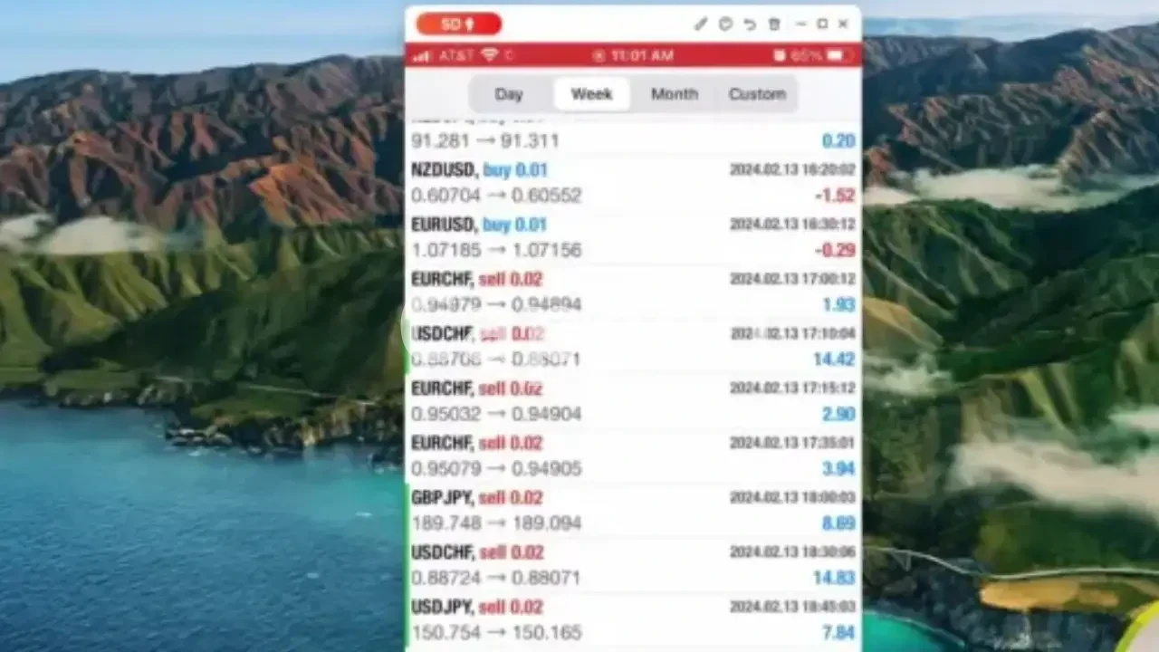Viewport: 1159px width, 652px height.
Task: Switch to the Month period tab
Action: pyautogui.click(x=675, y=94)
